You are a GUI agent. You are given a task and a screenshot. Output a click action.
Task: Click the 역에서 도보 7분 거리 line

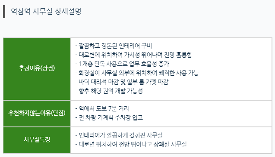tap(102, 108)
